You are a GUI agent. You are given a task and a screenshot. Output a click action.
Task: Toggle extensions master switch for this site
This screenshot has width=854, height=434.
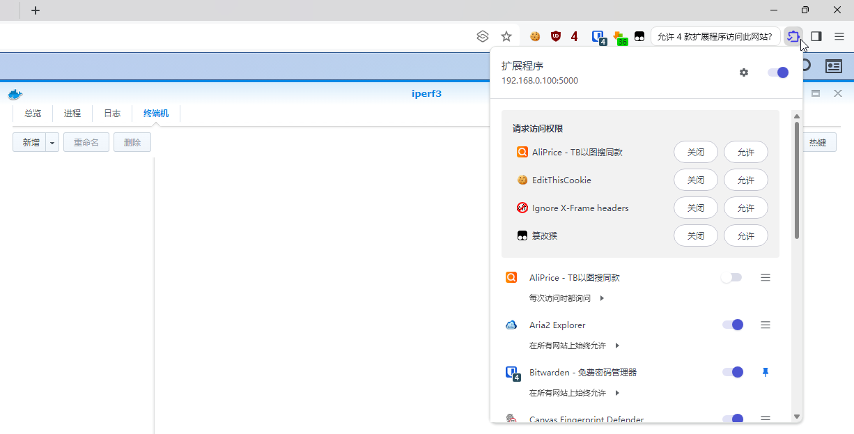[x=778, y=72]
